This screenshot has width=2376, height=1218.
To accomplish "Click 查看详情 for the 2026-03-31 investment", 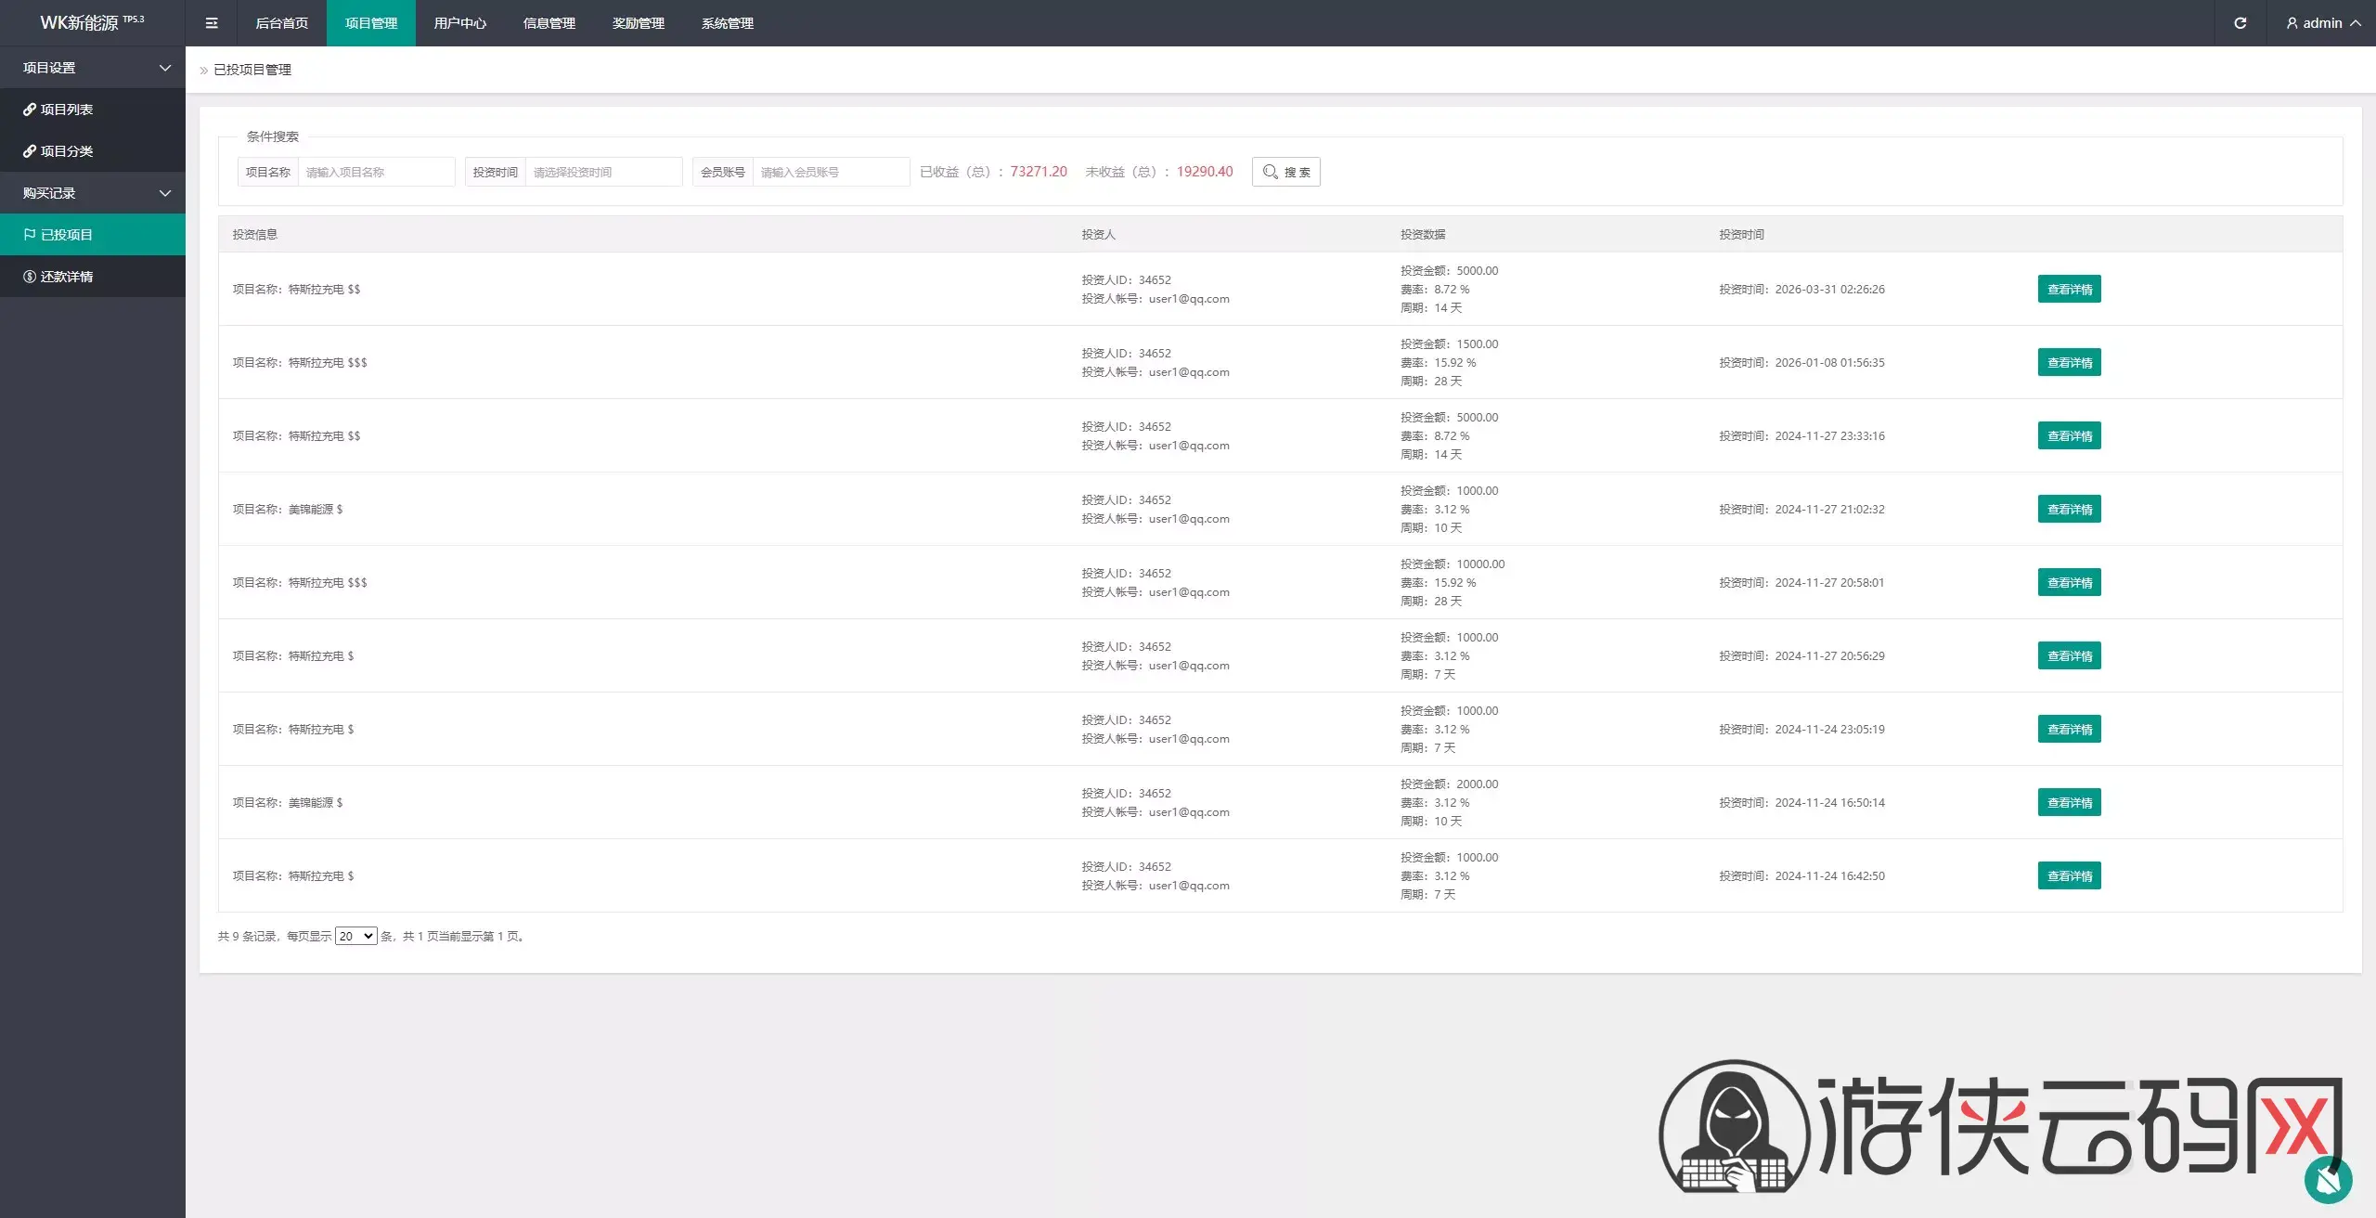I will pos(2069,289).
